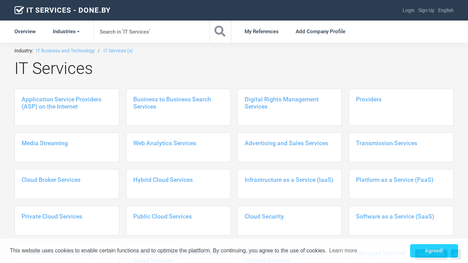Open Learn more cookie link

[x=343, y=251]
